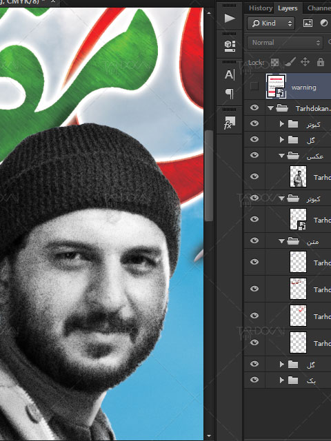Click folder icon of the متن group
Image resolution: width=331 pixels, height=441 pixels.
coord(292,241)
